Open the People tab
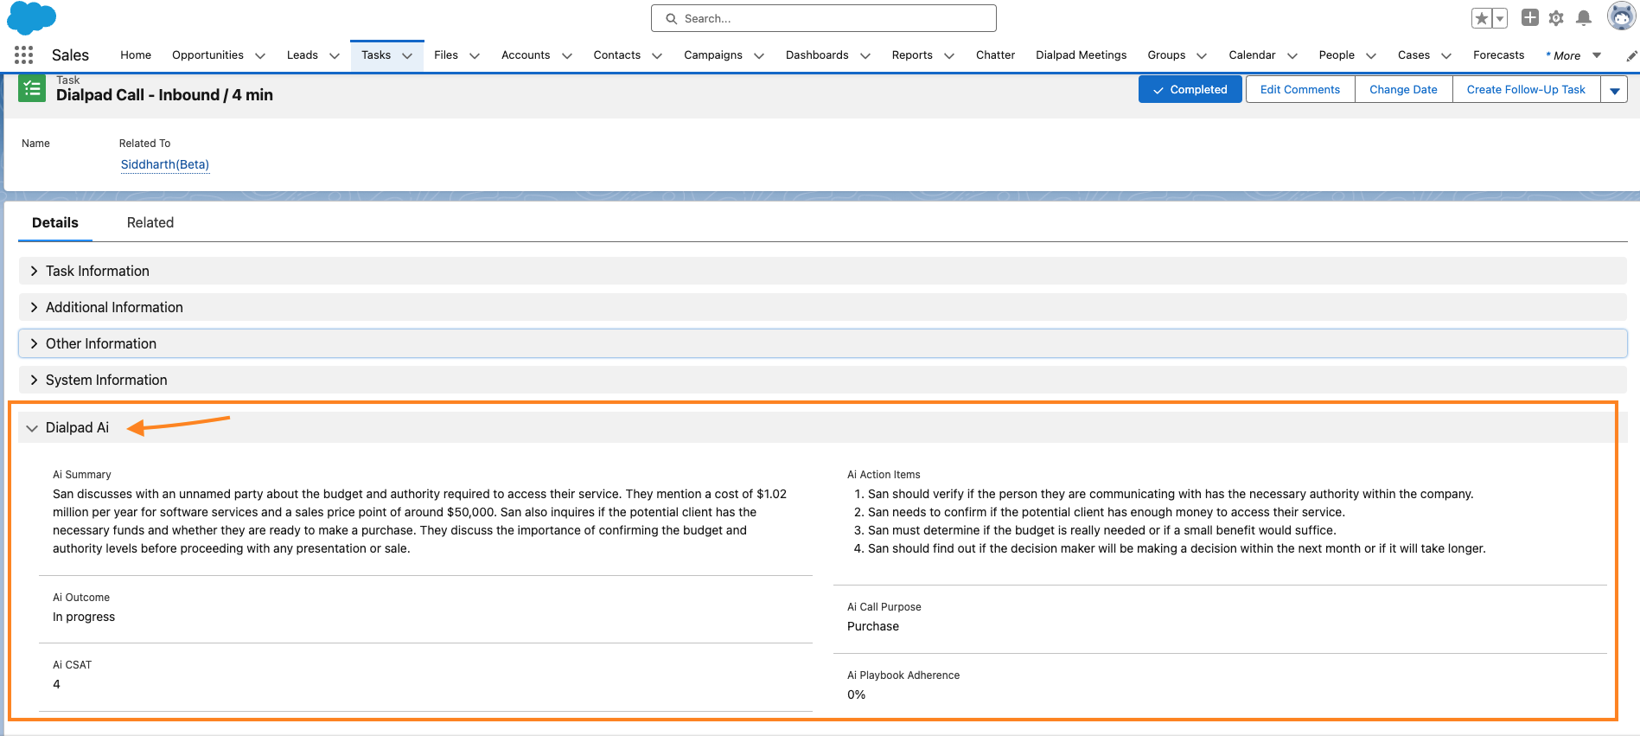 [x=1337, y=55]
